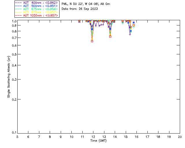Click the x-axis tick label 9
This screenshot has width=185, height=148.
pyautogui.click(x=61, y=137)
